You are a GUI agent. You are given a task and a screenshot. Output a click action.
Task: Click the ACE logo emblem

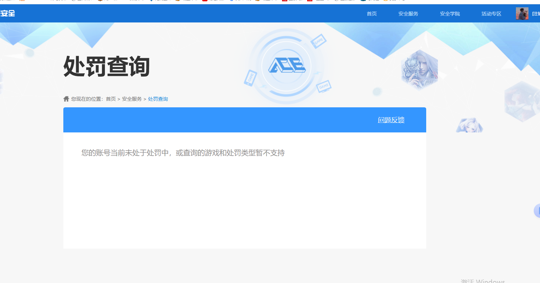pyautogui.click(x=287, y=65)
